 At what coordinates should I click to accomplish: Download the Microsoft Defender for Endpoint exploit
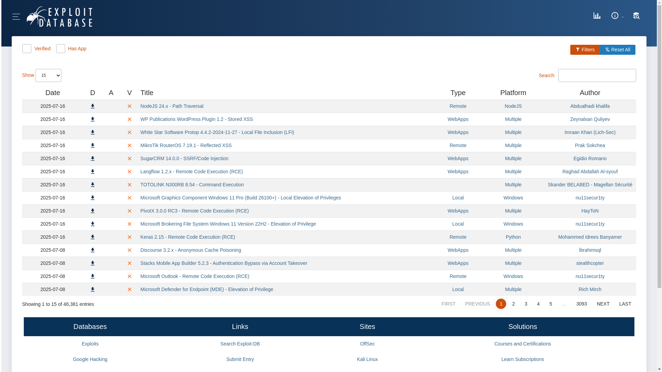pyautogui.click(x=92, y=290)
